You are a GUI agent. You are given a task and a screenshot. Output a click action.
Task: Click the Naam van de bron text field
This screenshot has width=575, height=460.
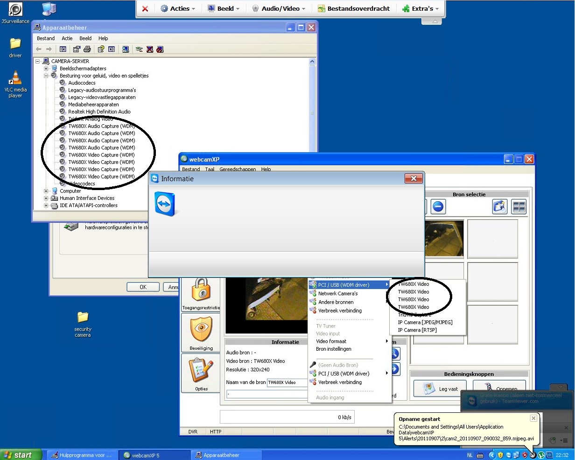(x=288, y=382)
